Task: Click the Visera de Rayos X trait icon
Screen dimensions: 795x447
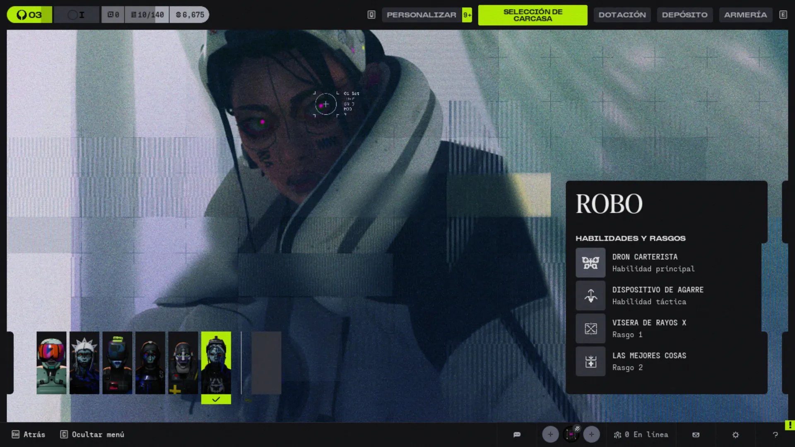Action: pos(590,329)
